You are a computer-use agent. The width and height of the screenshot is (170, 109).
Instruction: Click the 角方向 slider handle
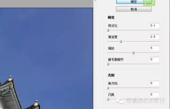point(108,88)
